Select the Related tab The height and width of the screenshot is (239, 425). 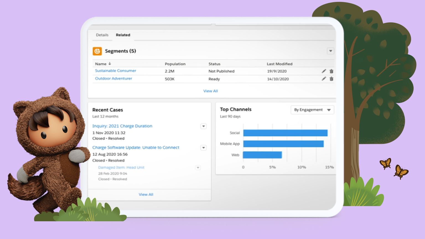(123, 35)
